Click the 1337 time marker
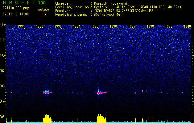This screenshot has height=123, width=194. click(x=132, y=26)
